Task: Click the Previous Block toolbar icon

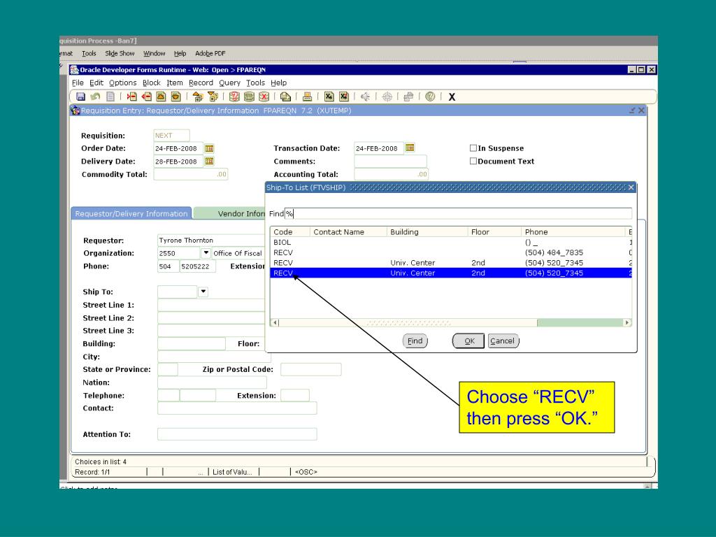Action: 198,96
